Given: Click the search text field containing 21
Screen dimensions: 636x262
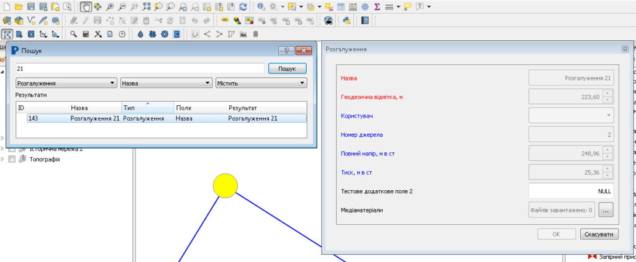Looking at the screenshot, I should click(x=140, y=69).
